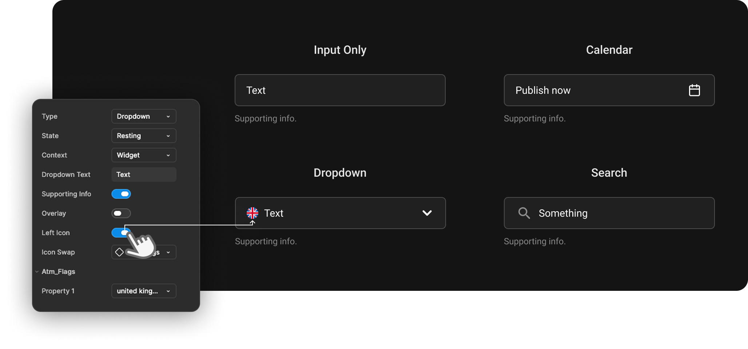Open the Icon Swap dropdown arrow
The width and height of the screenshot is (748, 349).
pyautogui.click(x=168, y=252)
